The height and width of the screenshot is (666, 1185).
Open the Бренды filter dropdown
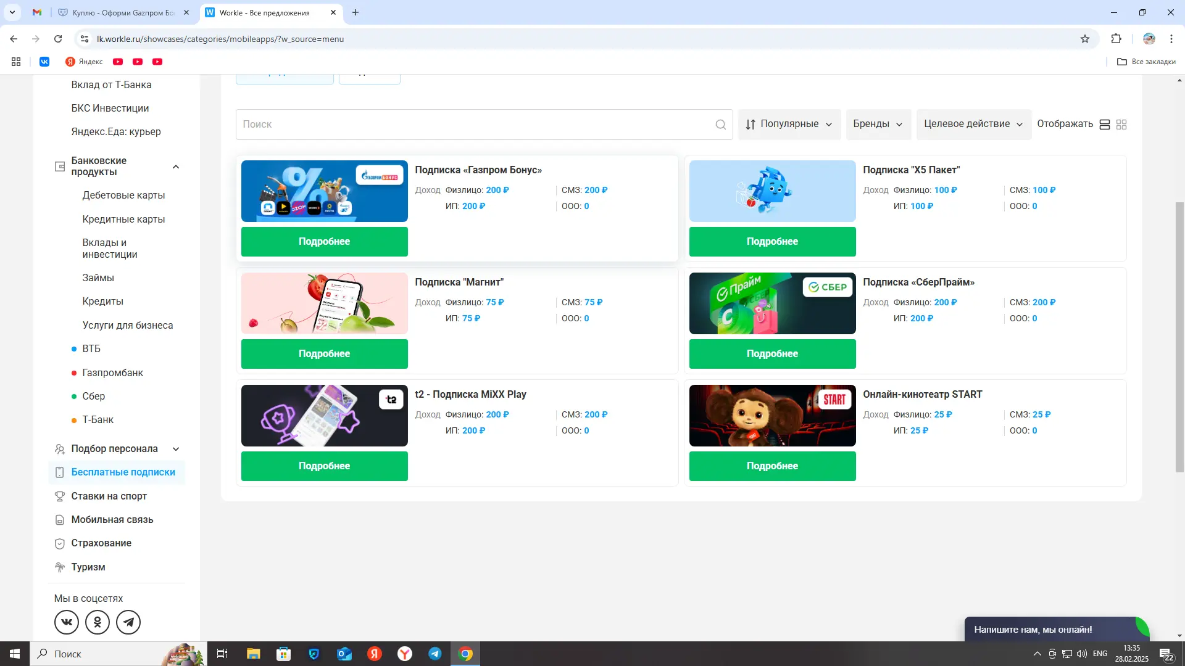(x=878, y=124)
